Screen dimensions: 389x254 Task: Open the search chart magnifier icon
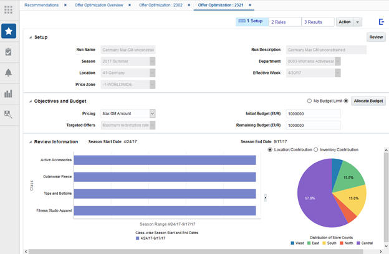click(x=9, y=115)
